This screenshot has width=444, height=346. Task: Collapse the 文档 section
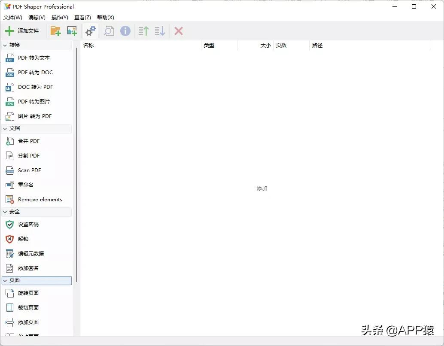(14, 128)
